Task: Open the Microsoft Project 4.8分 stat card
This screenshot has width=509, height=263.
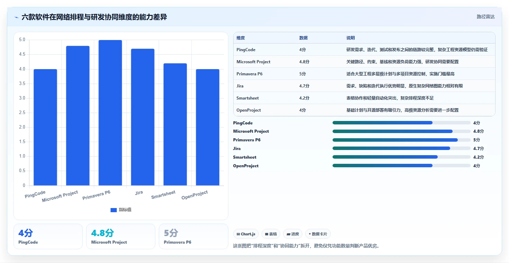Action: 121,236
